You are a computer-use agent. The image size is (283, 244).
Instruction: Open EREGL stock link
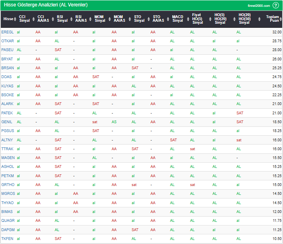click(7, 32)
